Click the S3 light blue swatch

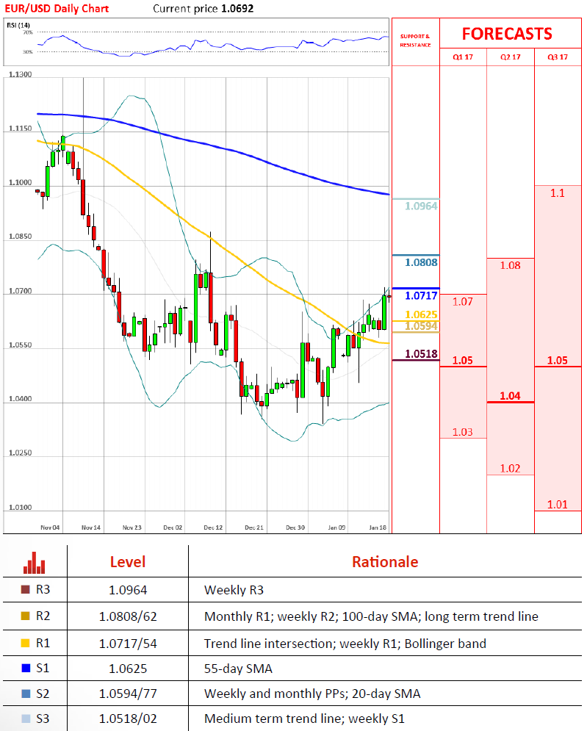point(26,719)
